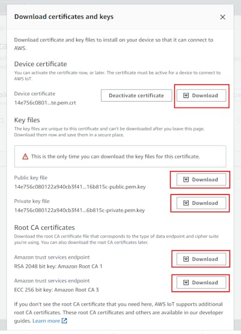Download Amazon Root CA 3 certificate
Image resolution: width=241 pixels, height=334 pixels.
pos(201,282)
